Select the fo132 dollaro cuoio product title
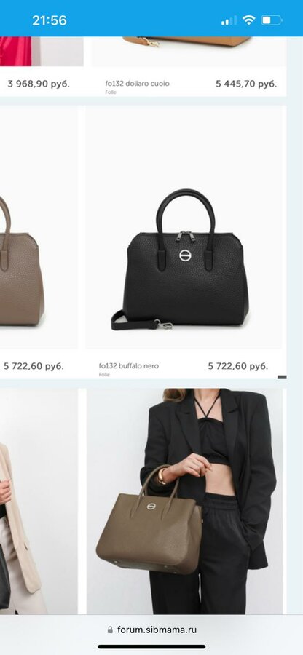This screenshot has width=303, height=655. tap(137, 84)
